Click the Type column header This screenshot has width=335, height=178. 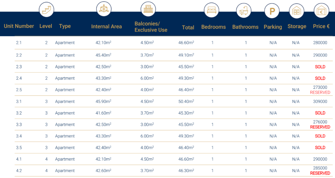(65, 26)
